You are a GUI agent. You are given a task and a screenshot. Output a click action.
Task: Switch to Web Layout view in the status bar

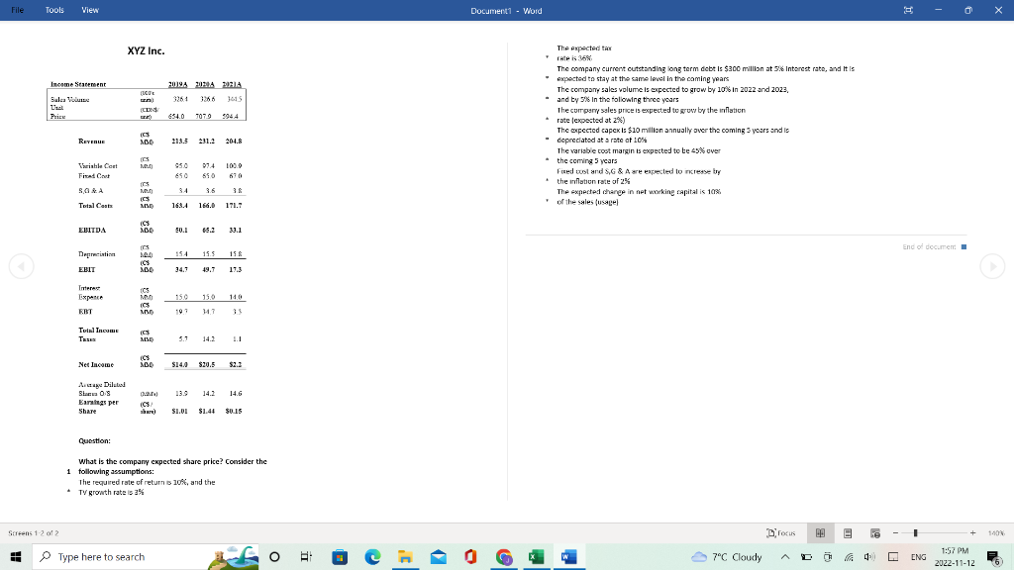point(874,533)
